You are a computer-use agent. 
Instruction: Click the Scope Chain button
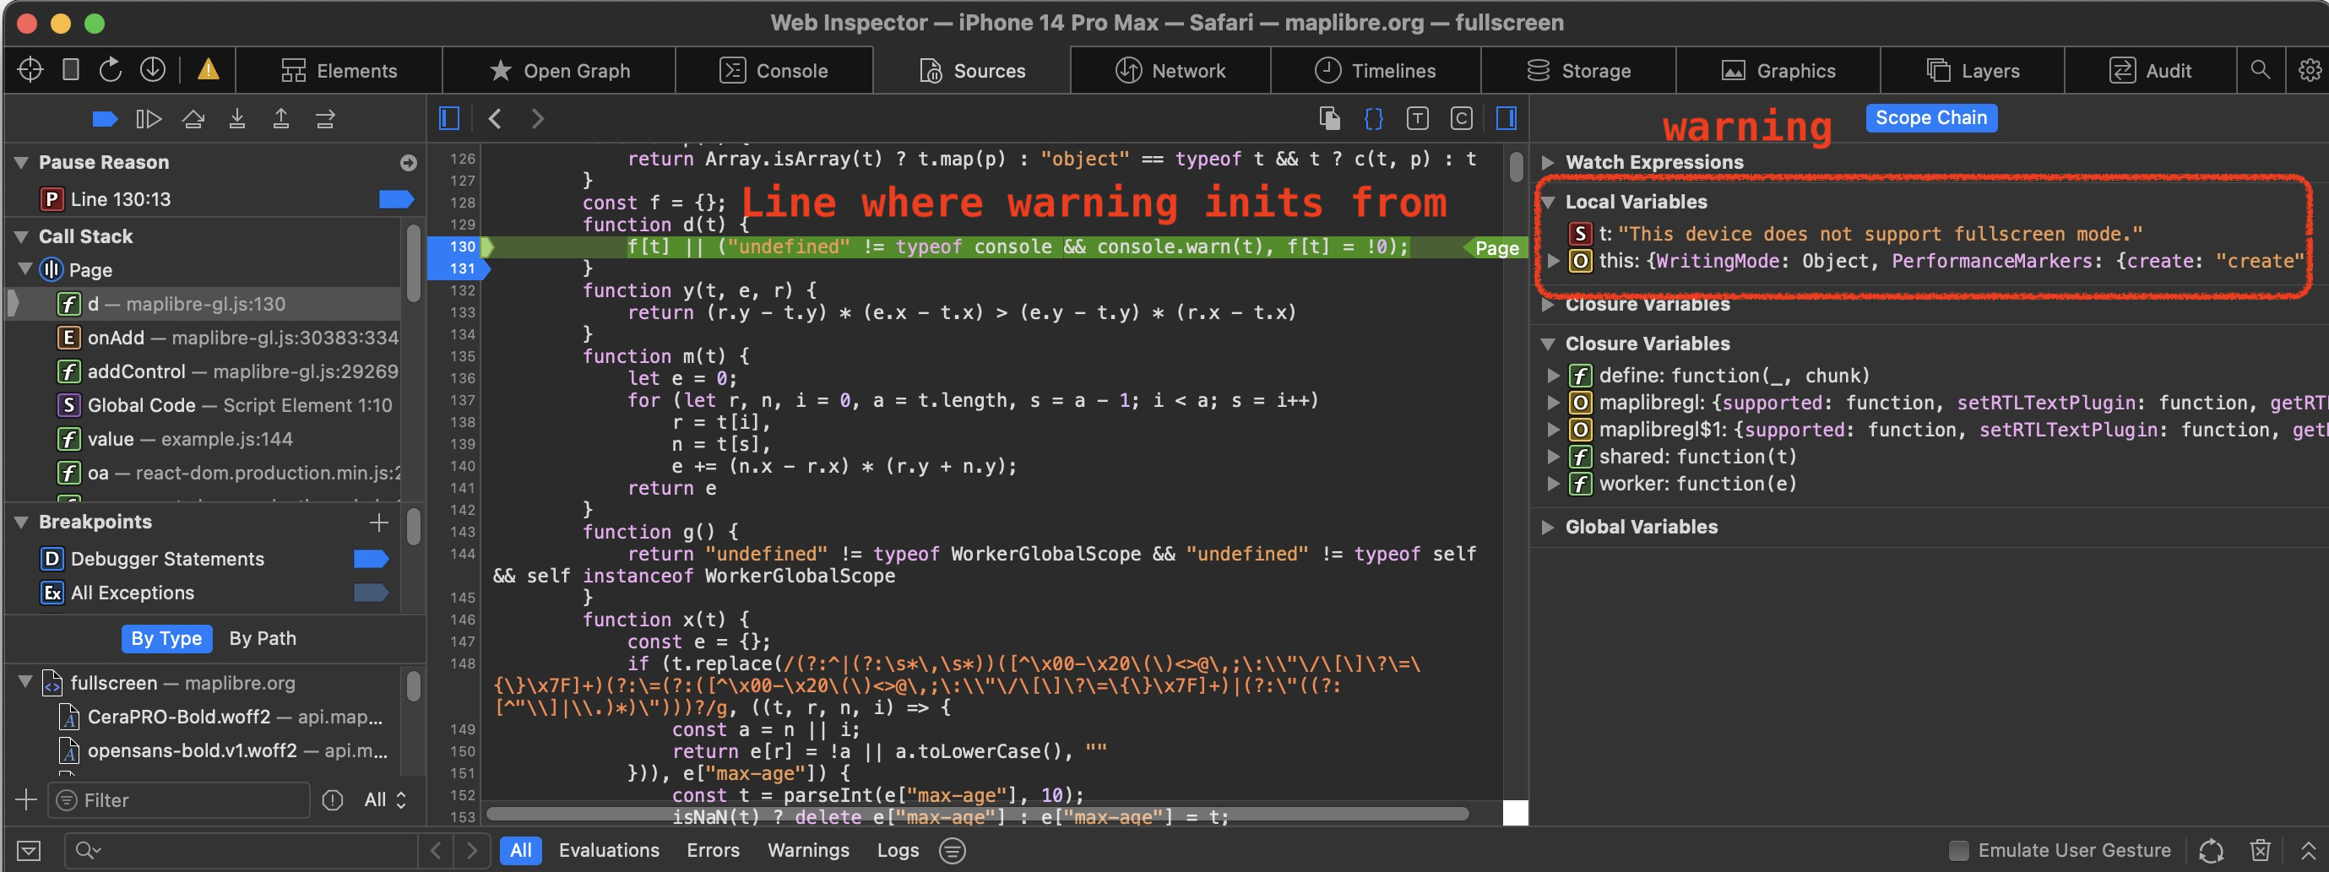click(x=1931, y=117)
